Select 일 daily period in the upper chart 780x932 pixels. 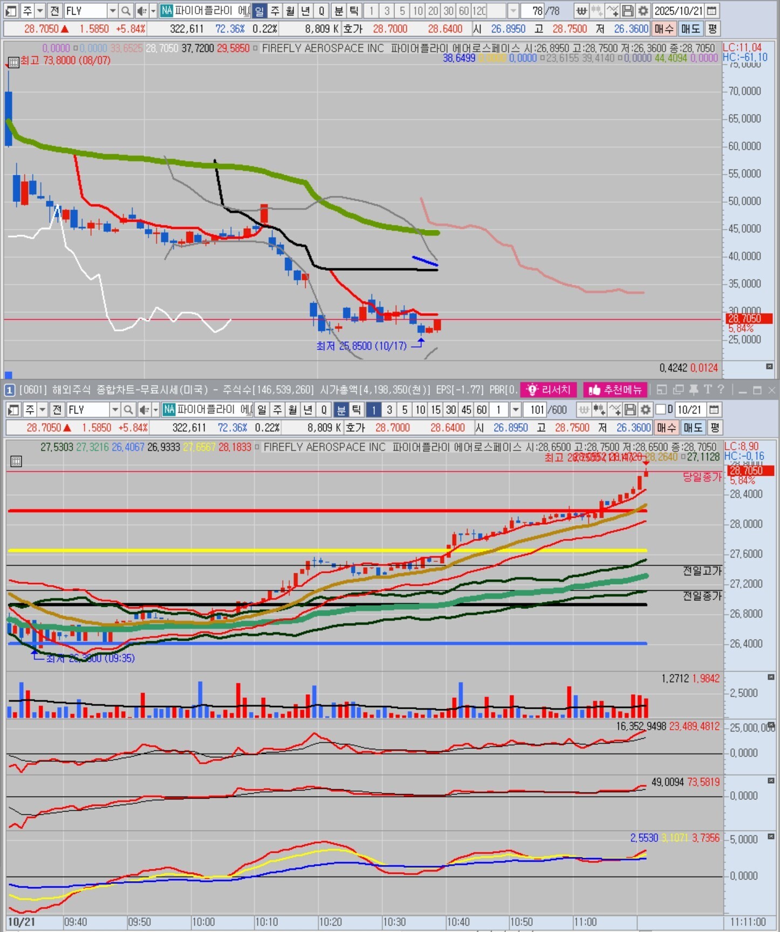tap(259, 10)
